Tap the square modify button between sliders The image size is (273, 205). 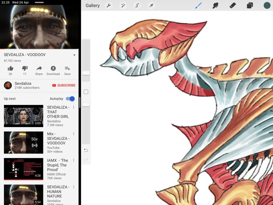[x=86, y=92]
